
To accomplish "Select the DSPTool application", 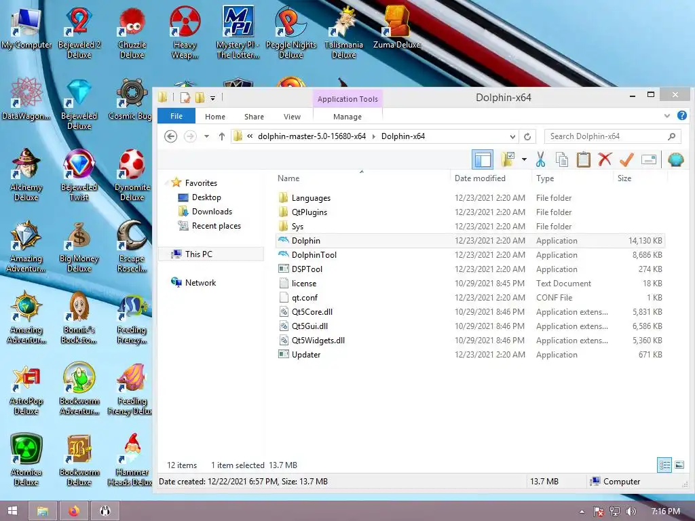I will [470, 269].
